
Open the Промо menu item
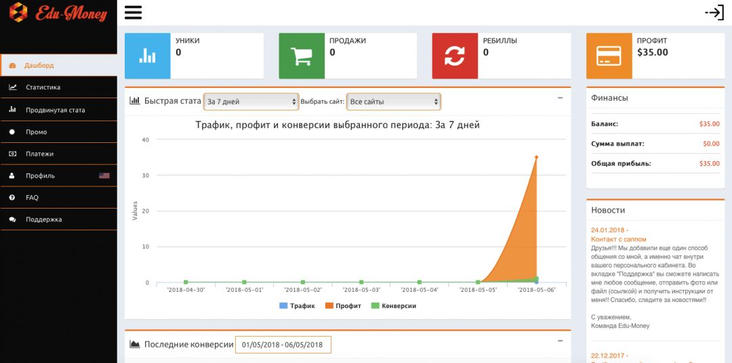58,132
